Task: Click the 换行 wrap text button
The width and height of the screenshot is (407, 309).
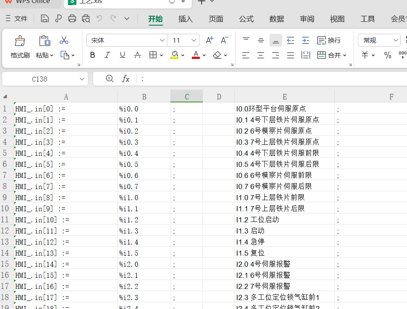Action: (x=329, y=41)
